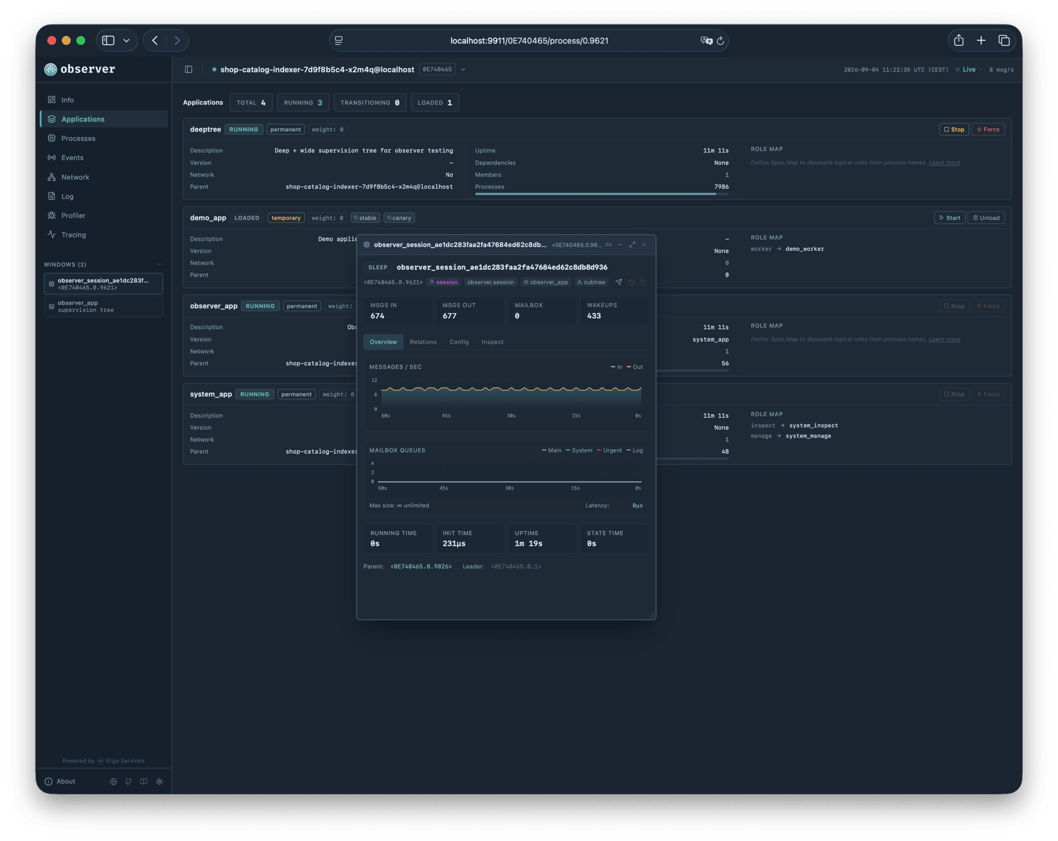Follow the Learn more link under deeptree role map
This screenshot has width=1058, height=841.
point(944,163)
